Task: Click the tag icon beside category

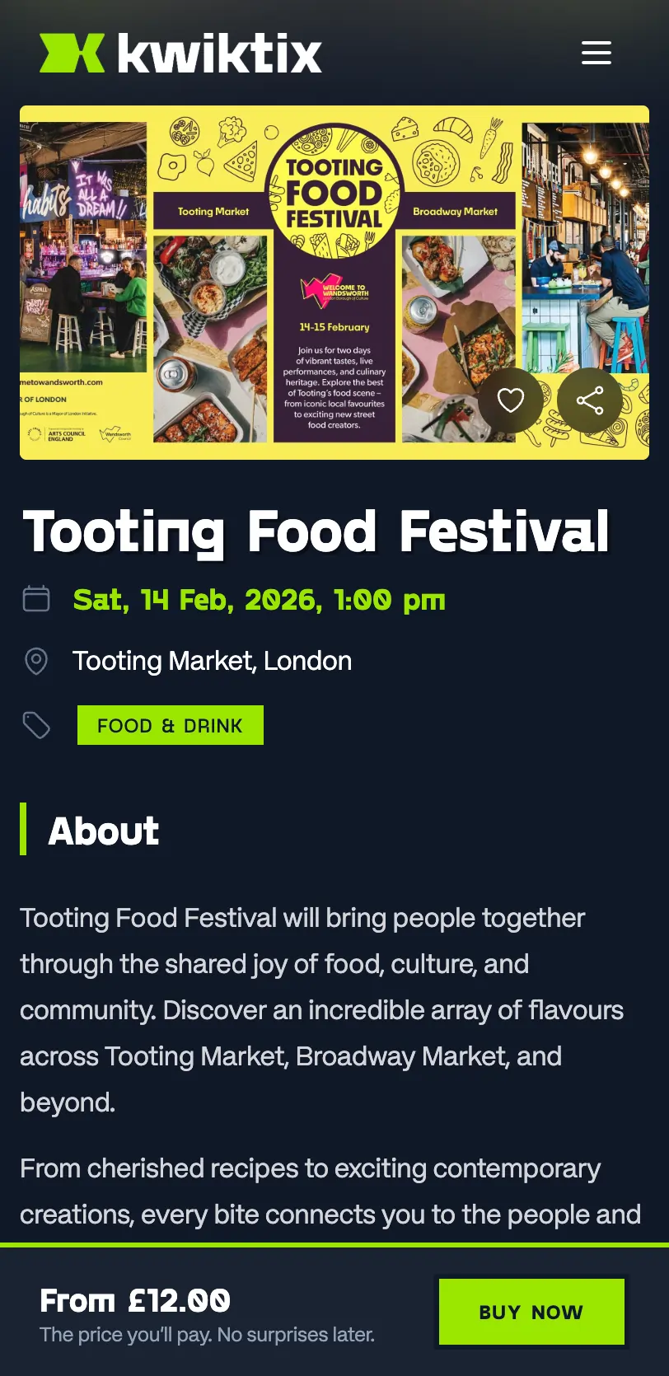Action: pos(36,725)
